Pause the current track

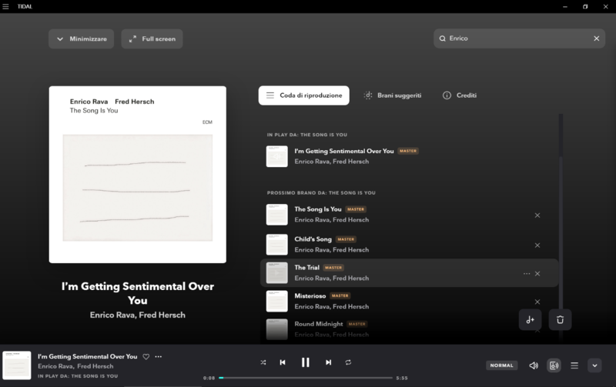click(x=306, y=362)
